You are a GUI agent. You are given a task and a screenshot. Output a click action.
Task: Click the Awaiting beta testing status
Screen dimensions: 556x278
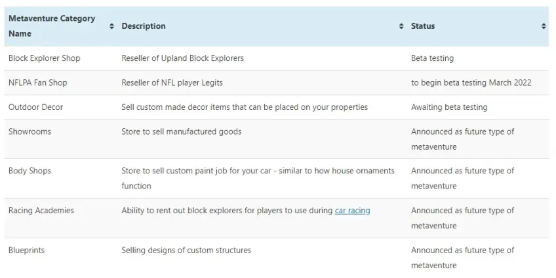(x=449, y=107)
